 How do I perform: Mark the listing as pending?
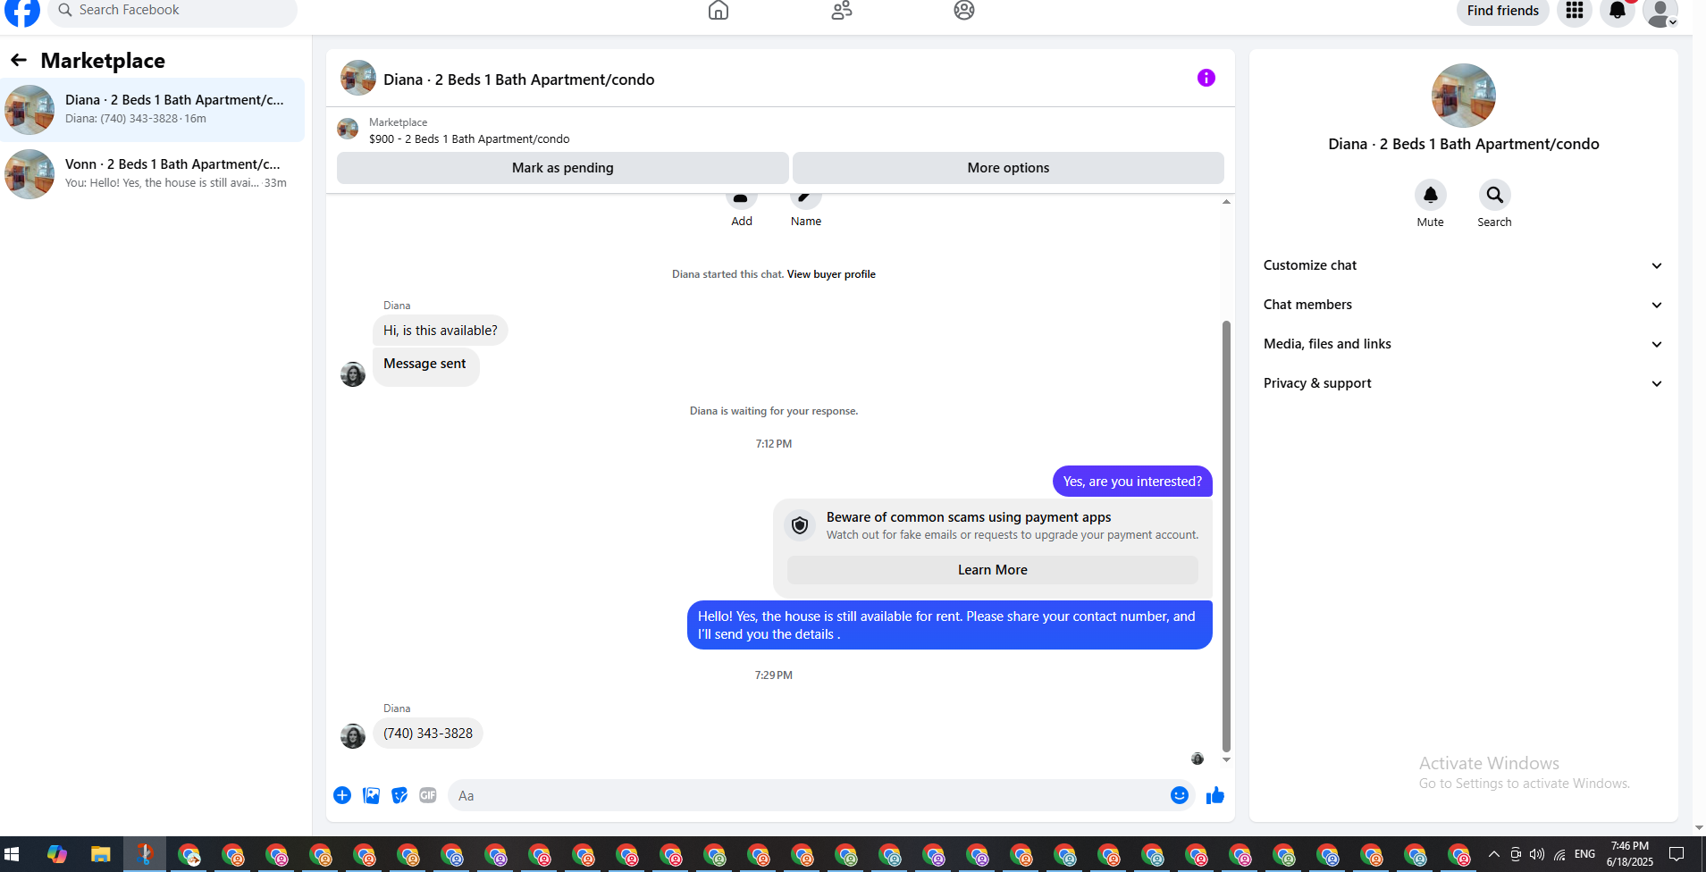(x=562, y=168)
